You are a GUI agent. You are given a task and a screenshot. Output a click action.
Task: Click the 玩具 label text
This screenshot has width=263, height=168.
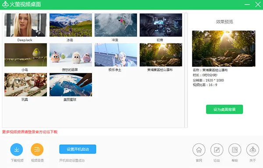pyautogui.click(x=25, y=100)
